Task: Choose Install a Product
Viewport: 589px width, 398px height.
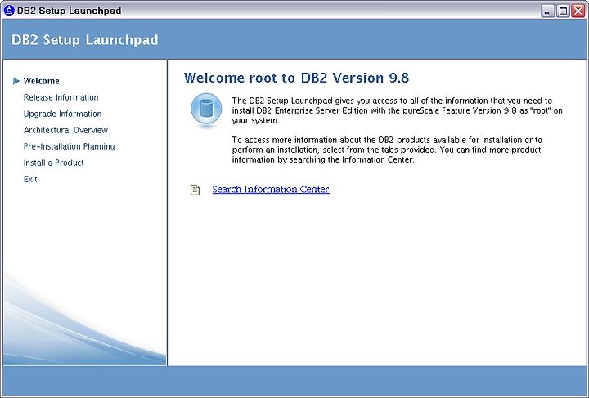Action: point(53,163)
